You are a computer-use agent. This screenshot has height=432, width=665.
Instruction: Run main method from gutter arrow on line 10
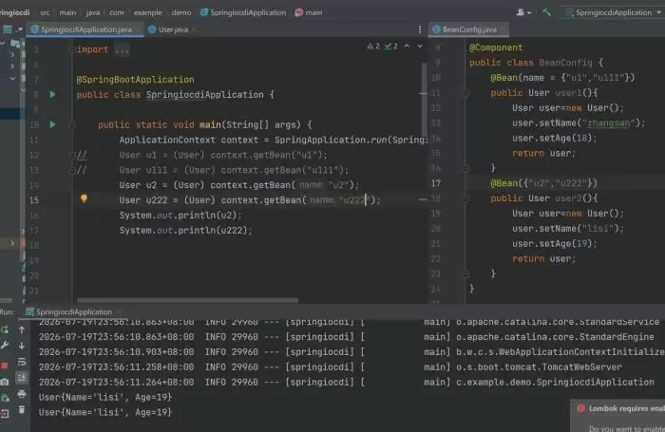(52, 124)
